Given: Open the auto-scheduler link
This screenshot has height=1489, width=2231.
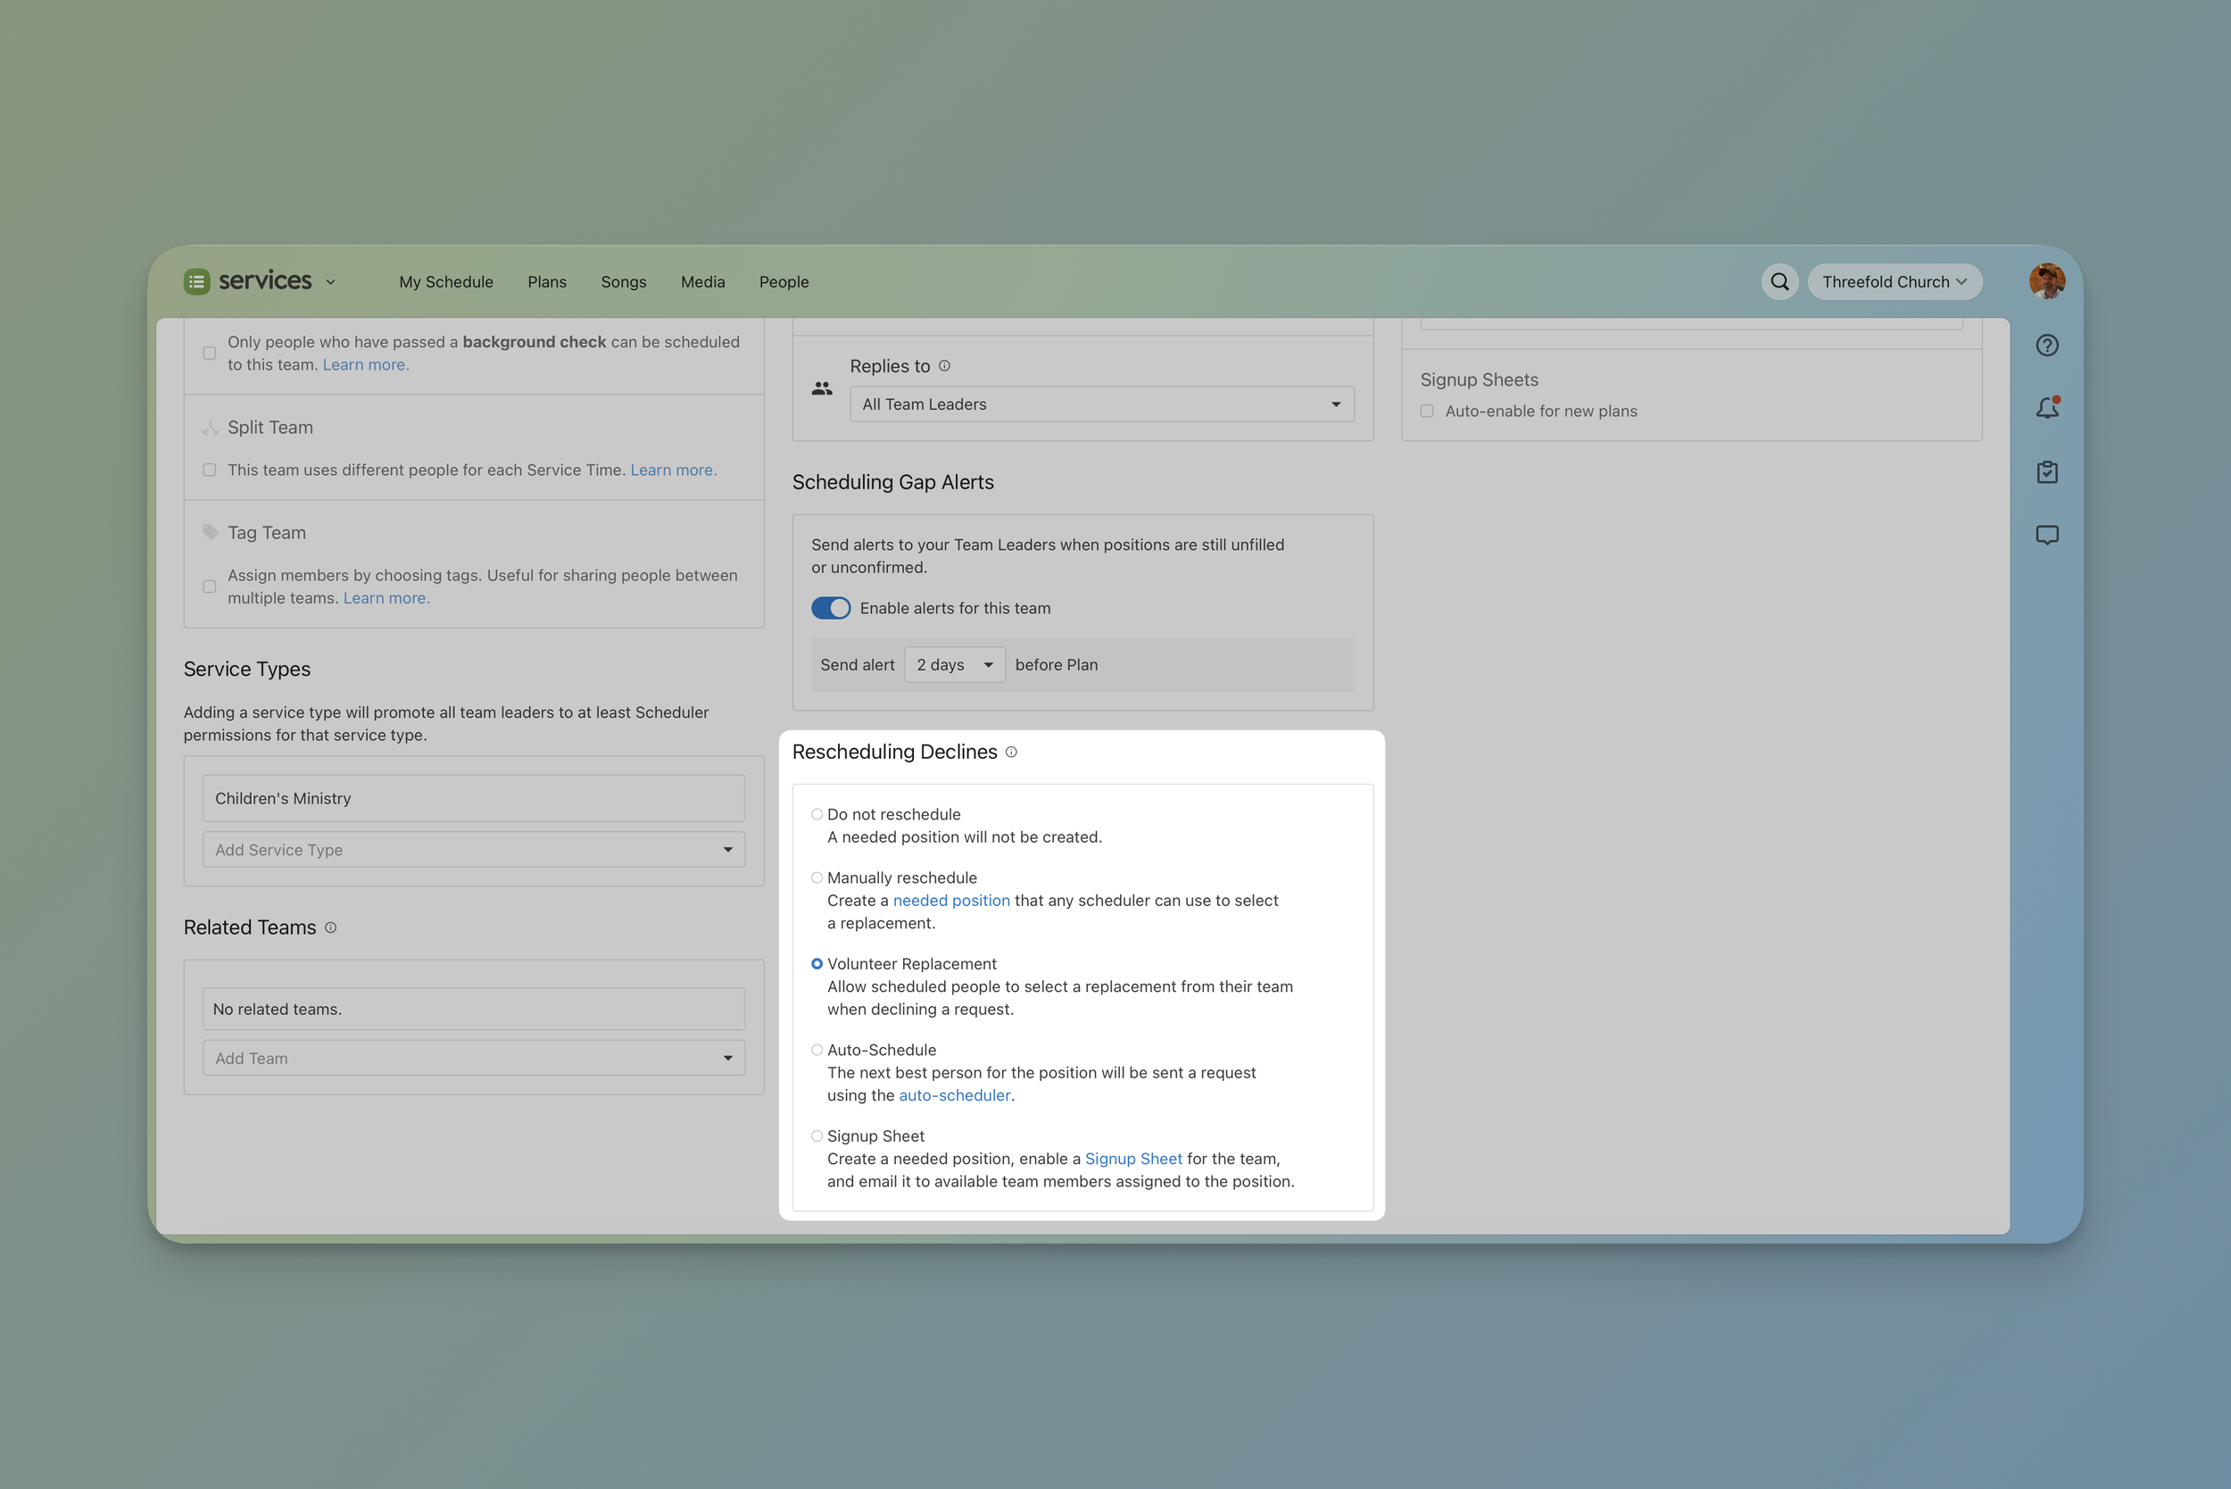Looking at the screenshot, I should pos(954,1095).
